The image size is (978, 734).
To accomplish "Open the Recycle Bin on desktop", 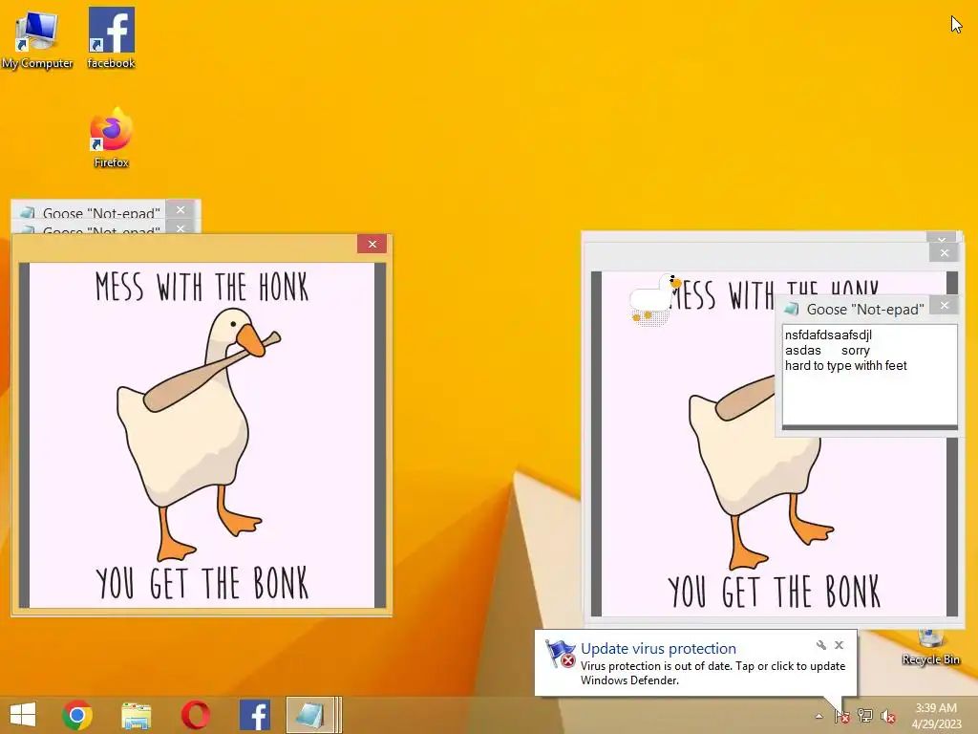I will pos(930,648).
